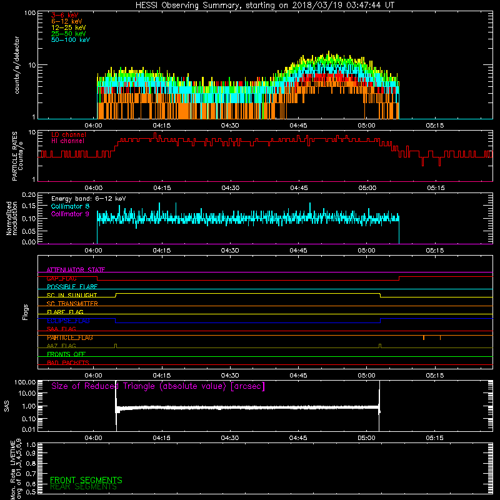This screenshot has height=500, width=500.
Task: Click the 0.20 modulation axis value
Action: pyautogui.click(x=29, y=195)
